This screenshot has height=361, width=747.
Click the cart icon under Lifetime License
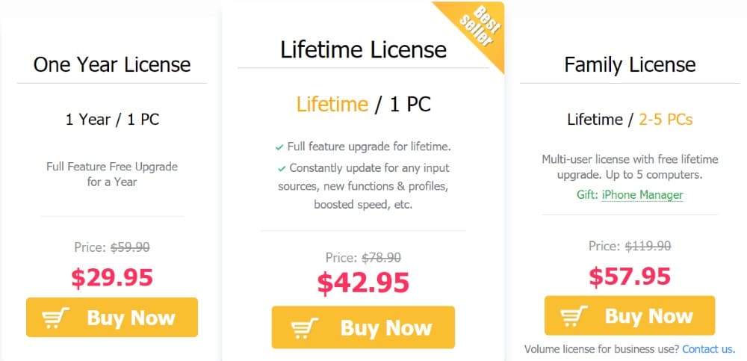(303, 328)
